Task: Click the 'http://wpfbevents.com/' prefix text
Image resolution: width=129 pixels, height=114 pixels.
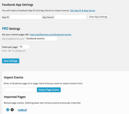Action: pyautogui.click(x=13, y=39)
